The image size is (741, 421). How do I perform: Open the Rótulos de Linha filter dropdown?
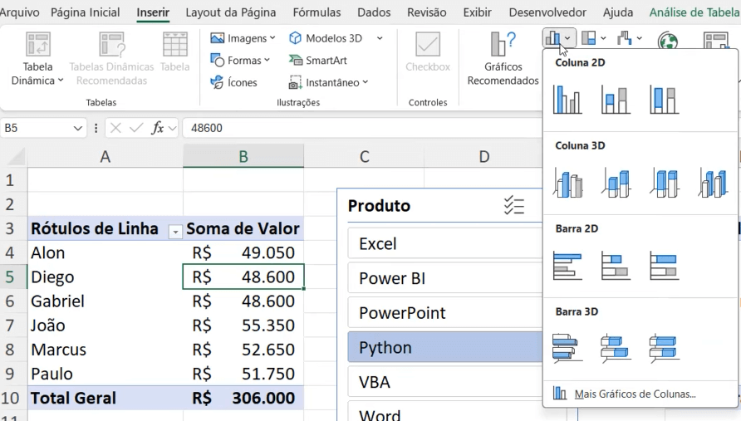[174, 232]
